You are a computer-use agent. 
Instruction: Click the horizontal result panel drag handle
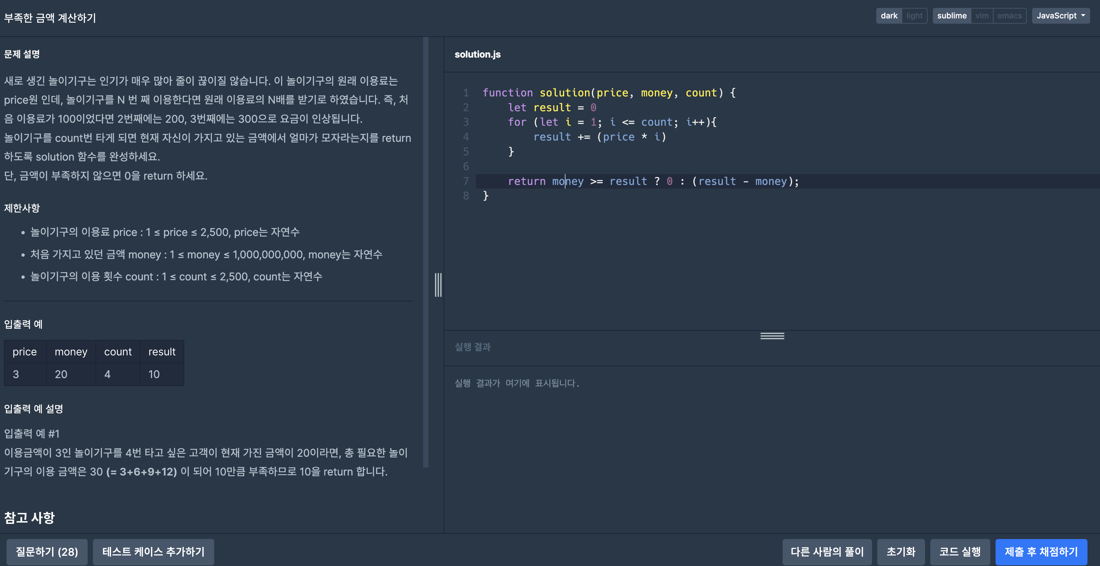772,336
